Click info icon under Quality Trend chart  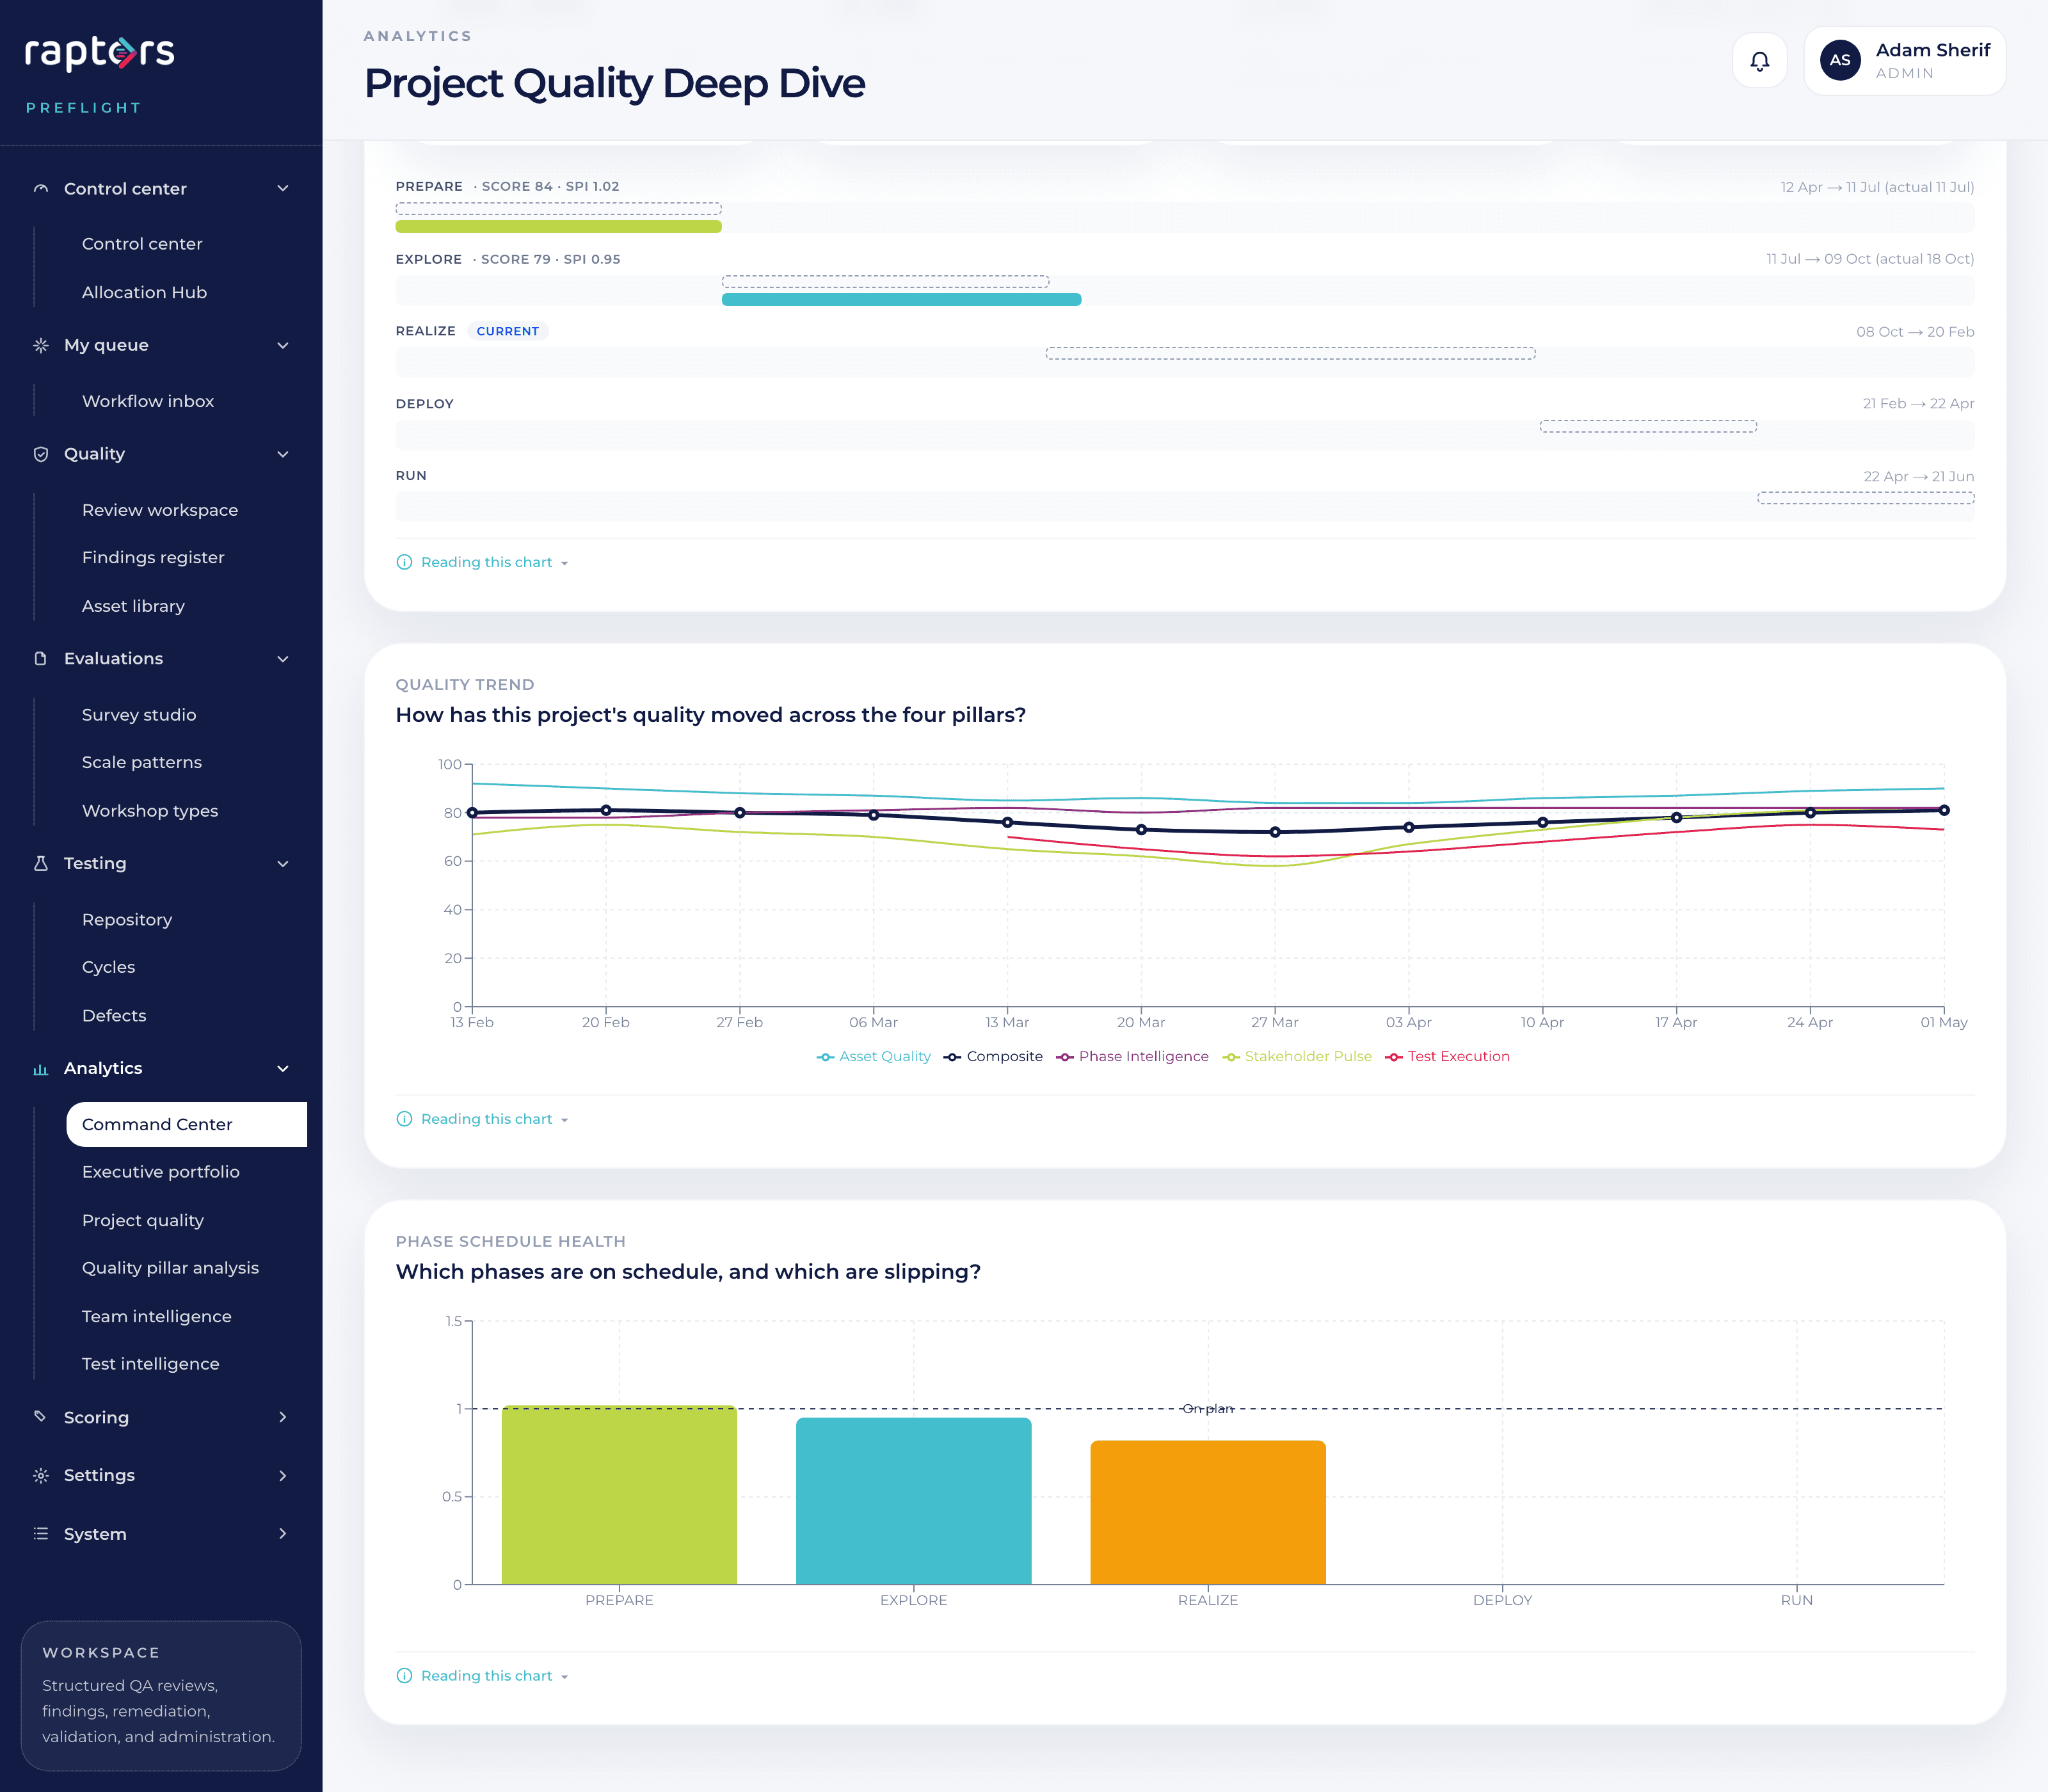pyautogui.click(x=404, y=1119)
